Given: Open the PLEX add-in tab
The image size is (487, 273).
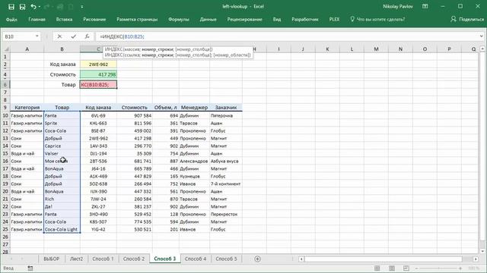Looking at the screenshot, I should tap(334, 19).
